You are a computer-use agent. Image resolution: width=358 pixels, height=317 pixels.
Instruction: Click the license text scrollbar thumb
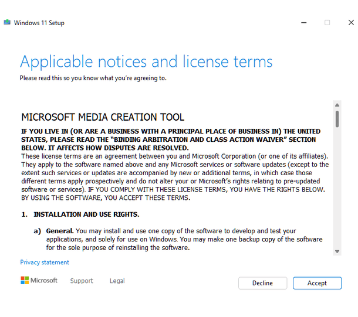pyautogui.click(x=337, y=119)
